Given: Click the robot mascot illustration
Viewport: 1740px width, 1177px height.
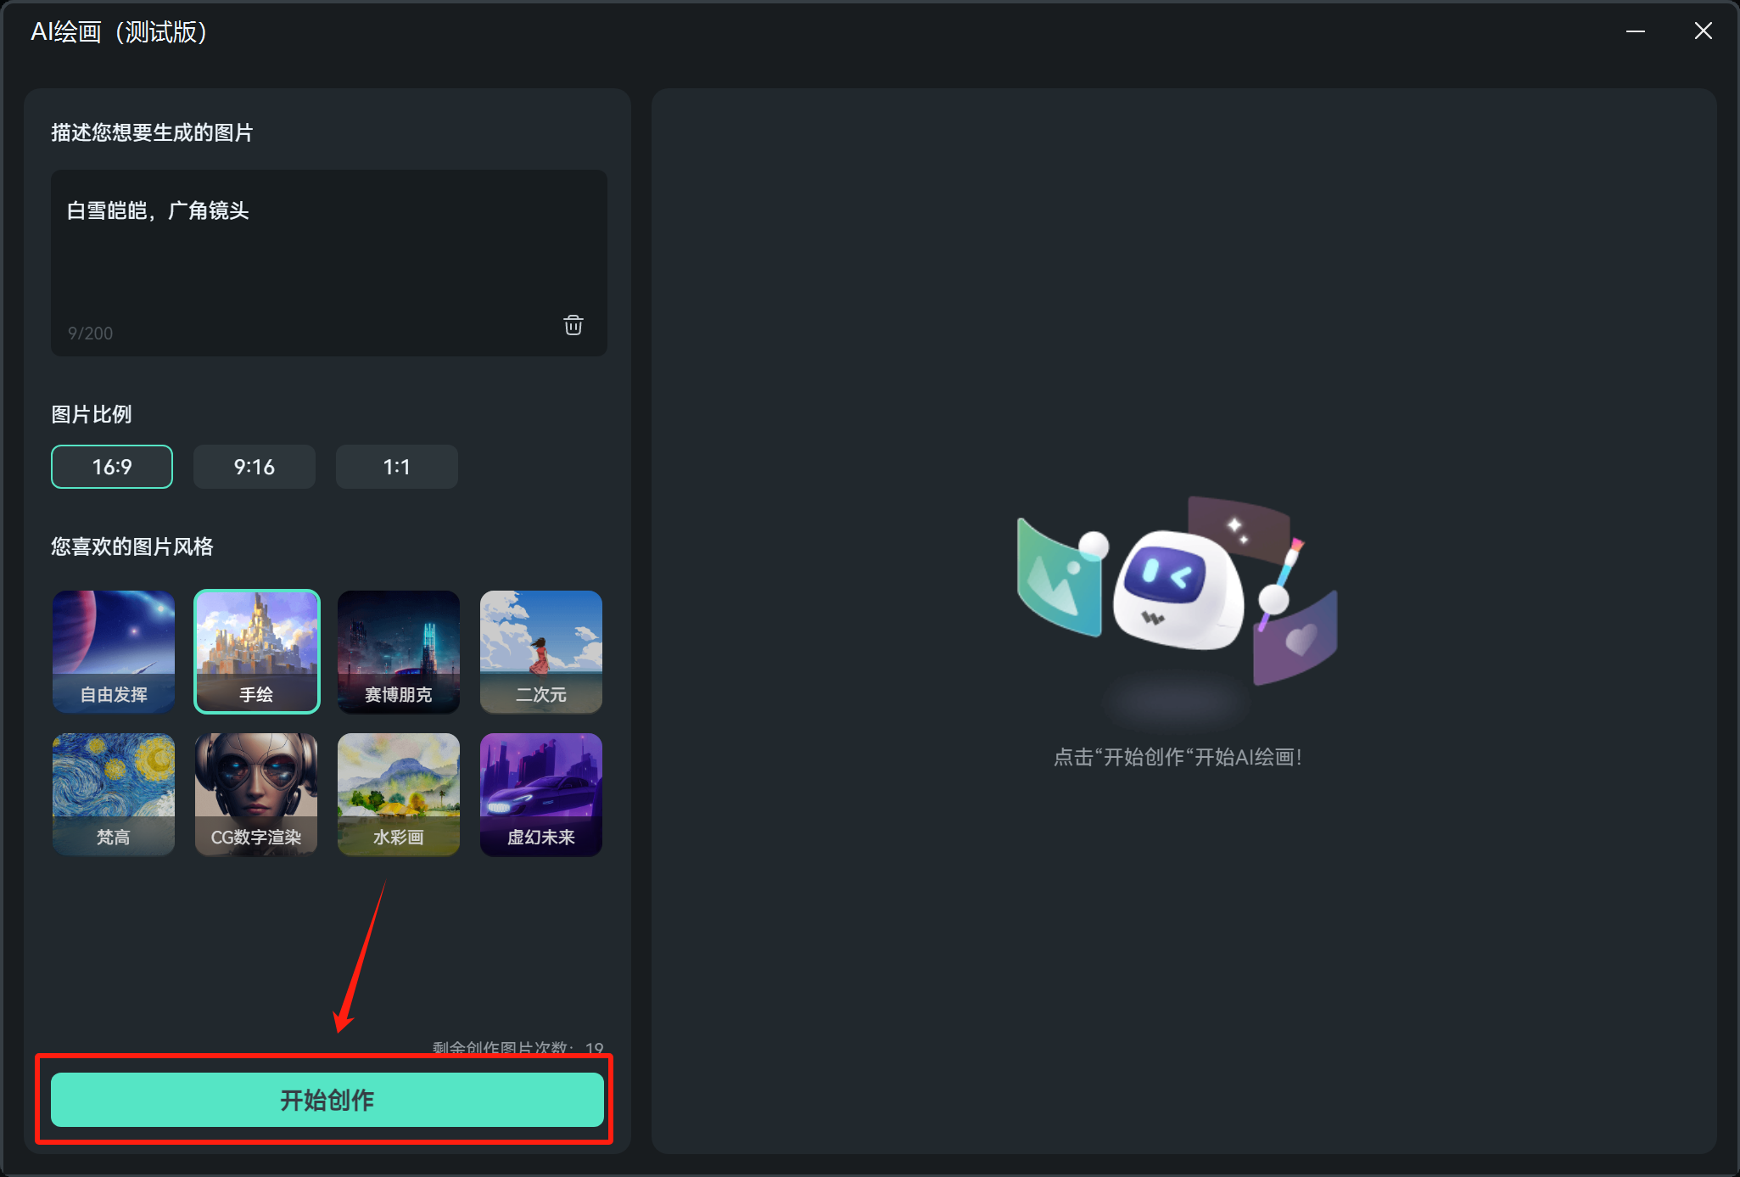Looking at the screenshot, I should click(x=1177, y=591).
